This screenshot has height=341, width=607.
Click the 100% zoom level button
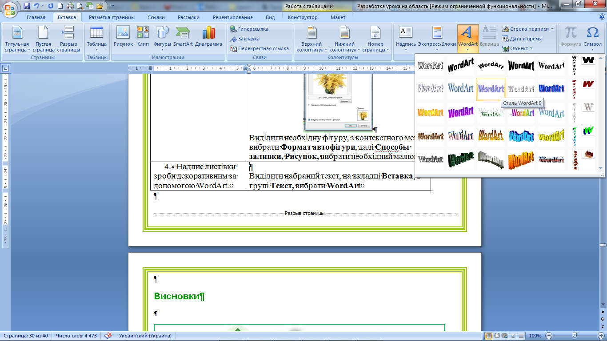click(x=535, y=336)
